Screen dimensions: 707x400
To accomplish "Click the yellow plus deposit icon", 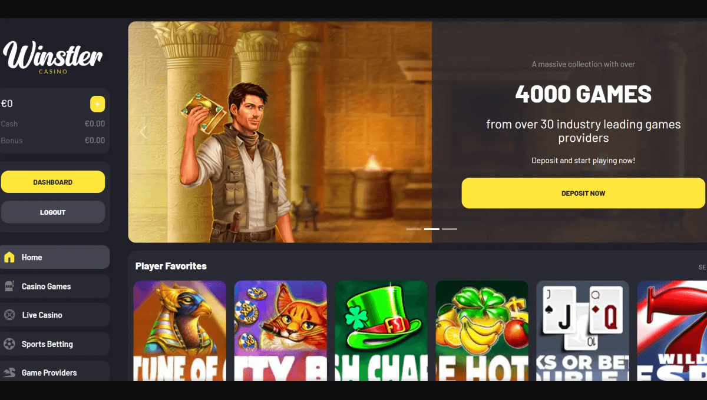I will (97, 104).
